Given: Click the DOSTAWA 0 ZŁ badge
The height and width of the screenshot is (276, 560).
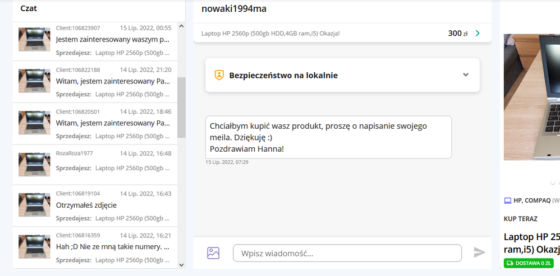Looking at the screenshot, I should pyautogui.click(x=529, y=263).
